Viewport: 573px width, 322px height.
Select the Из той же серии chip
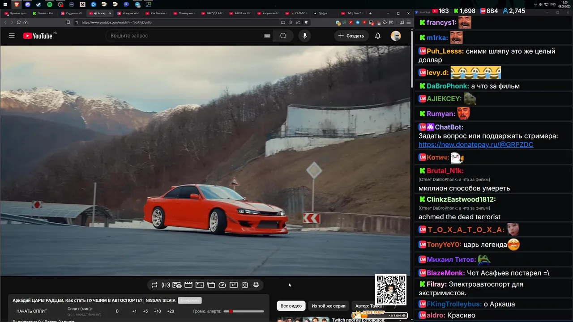click(329, 306)
